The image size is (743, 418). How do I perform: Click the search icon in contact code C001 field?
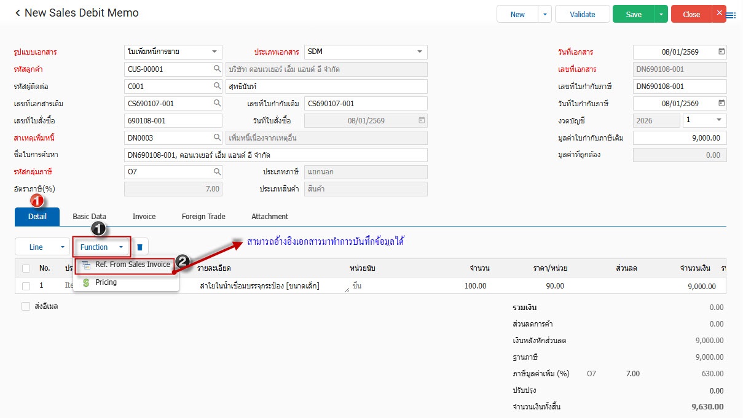[217, 87]
